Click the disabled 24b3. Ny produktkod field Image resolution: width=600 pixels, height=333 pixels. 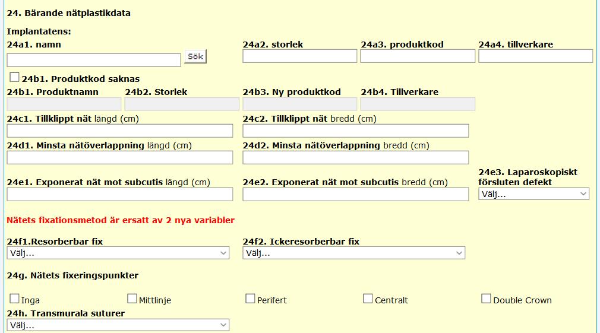click(x=299, y=104)
